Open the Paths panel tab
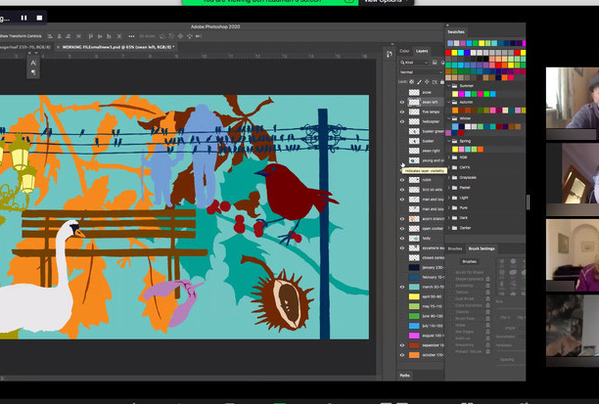599x404 pixels. pyautogui.click(x=405, y=375)
